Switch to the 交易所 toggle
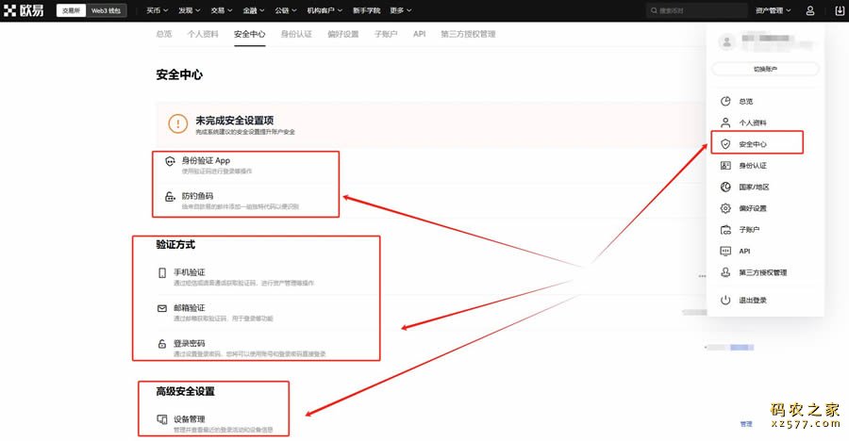The width and height of the screenshot is (849, 441). coord(71,10)
